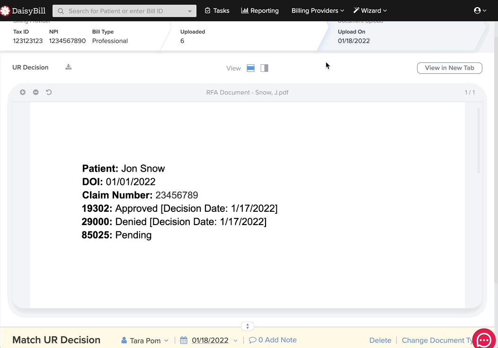Click the Bill Type value Professional

[110, 41]
